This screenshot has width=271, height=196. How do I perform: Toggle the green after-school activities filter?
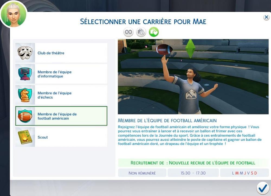coord(154,32)
